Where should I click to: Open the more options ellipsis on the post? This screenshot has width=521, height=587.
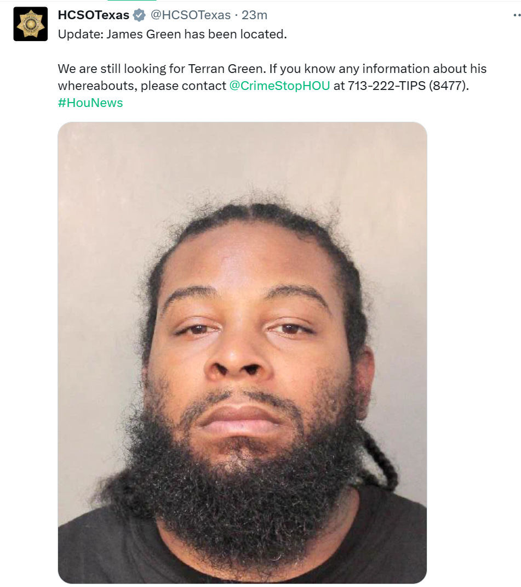pos(517,15)
